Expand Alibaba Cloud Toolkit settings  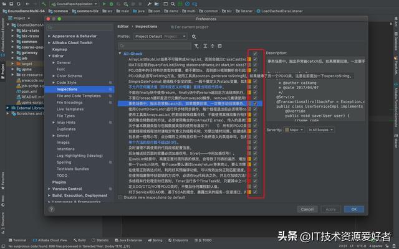click(x=49, y=43)
